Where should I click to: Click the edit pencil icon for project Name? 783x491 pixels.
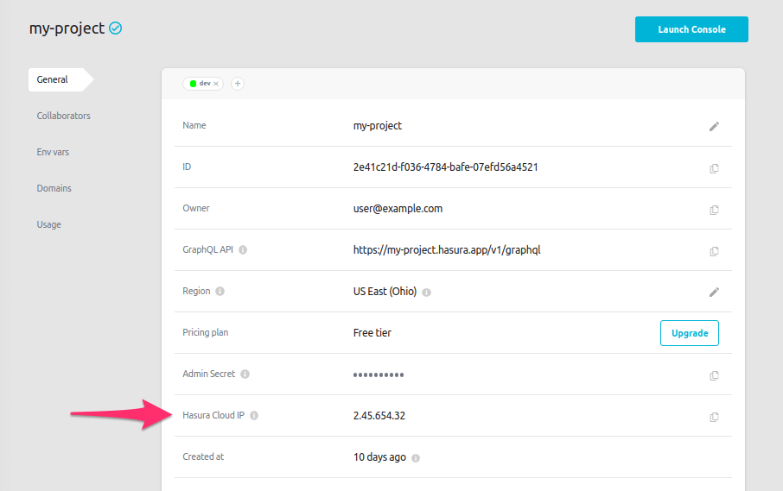tap(714, 126)
